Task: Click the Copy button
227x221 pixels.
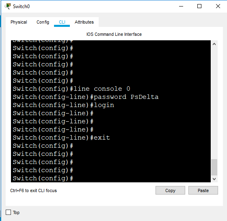Action: (x=170, y=190)
